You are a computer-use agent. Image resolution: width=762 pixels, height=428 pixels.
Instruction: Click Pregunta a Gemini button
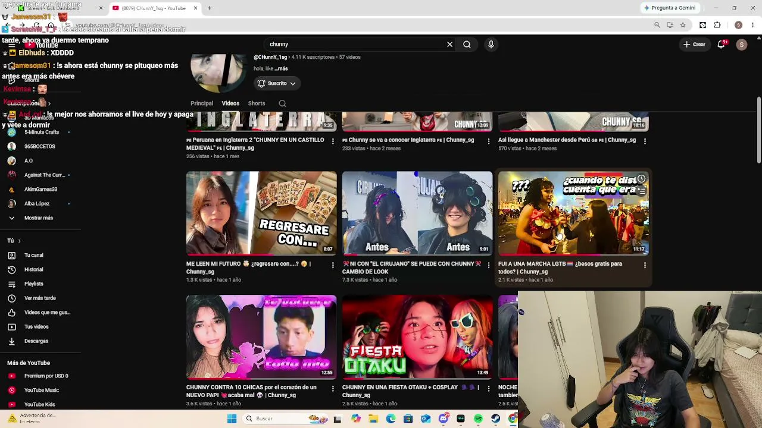point(669,8)
